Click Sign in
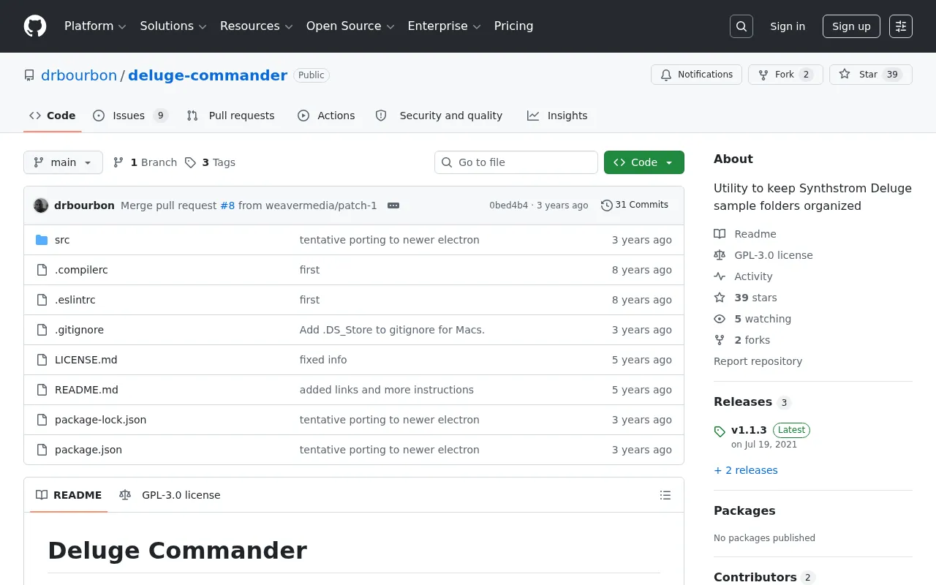936x585 pixels. coord(788,26)
